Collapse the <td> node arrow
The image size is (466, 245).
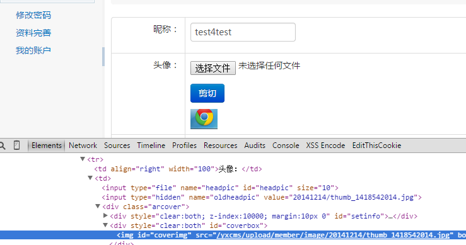[90, 178]
